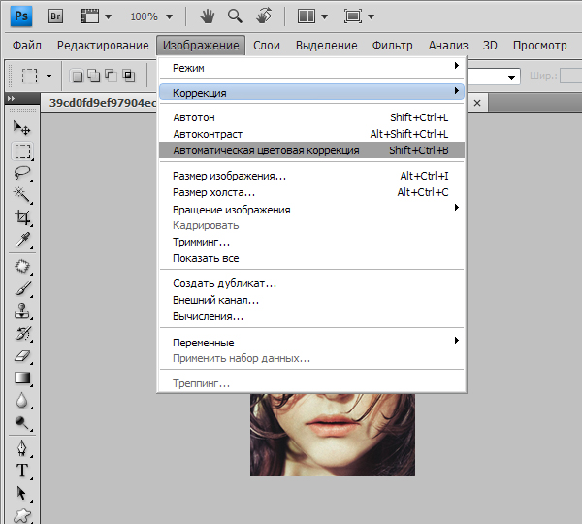Select the Pen tool
The width and height of the screenshot is (582, 524).
[x=22, y=448]
